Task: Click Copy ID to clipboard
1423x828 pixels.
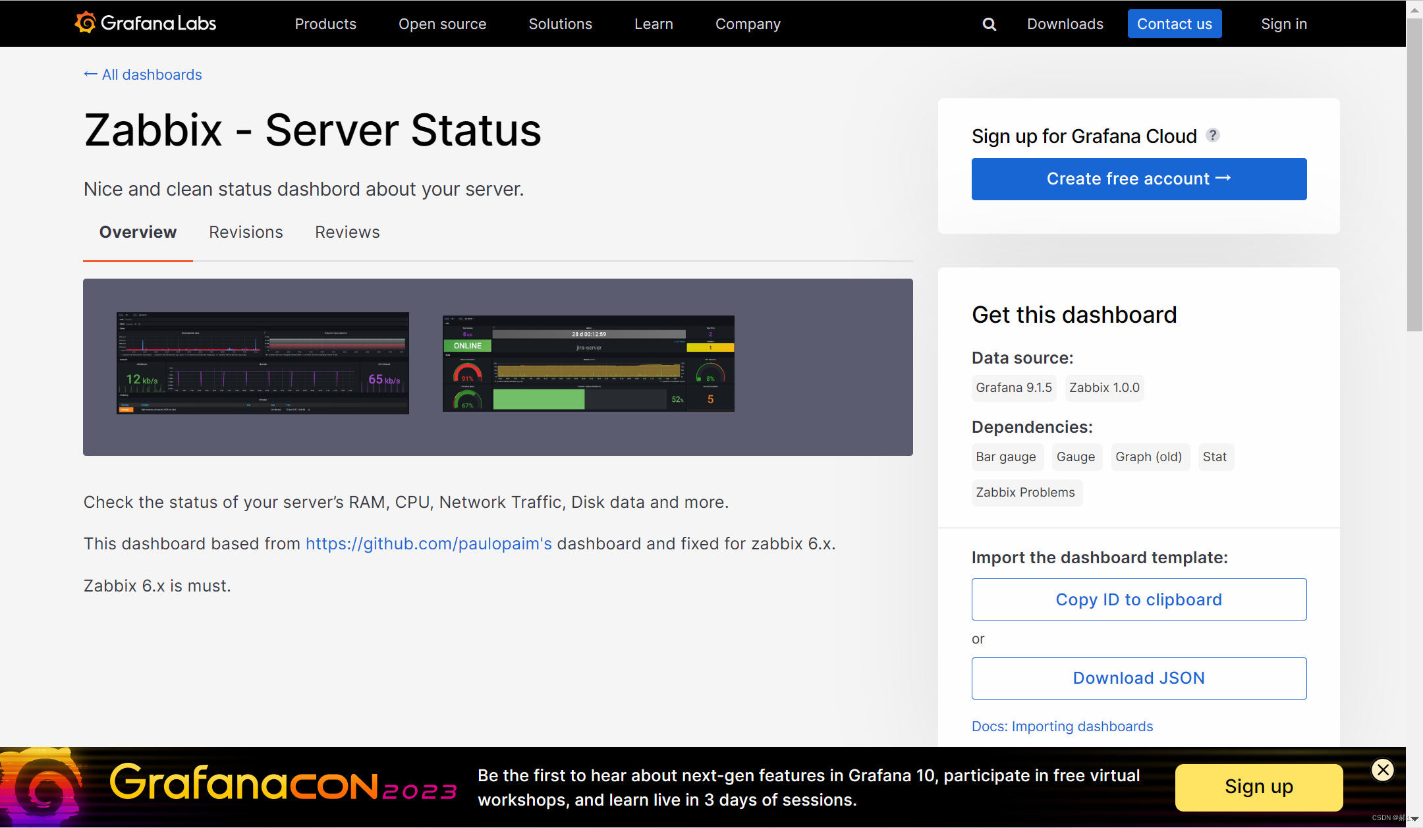Action: pos(1138,599)
